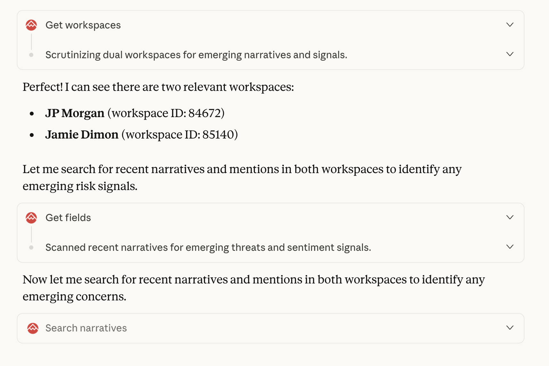Expand the Get workspaces chevron
The height and width of the screenshot is (366, 549).
pos(510,25)
